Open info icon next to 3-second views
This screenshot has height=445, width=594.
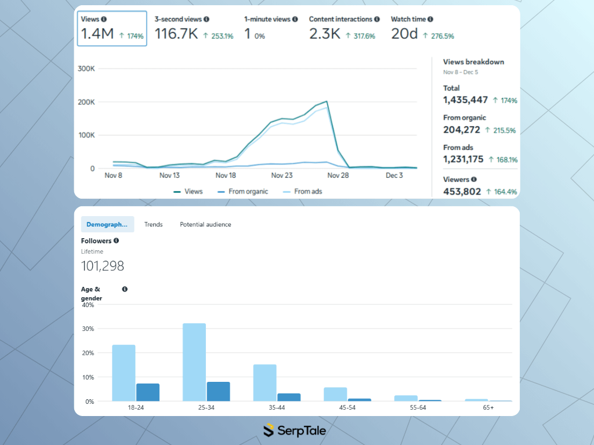[x=206, y=19]
